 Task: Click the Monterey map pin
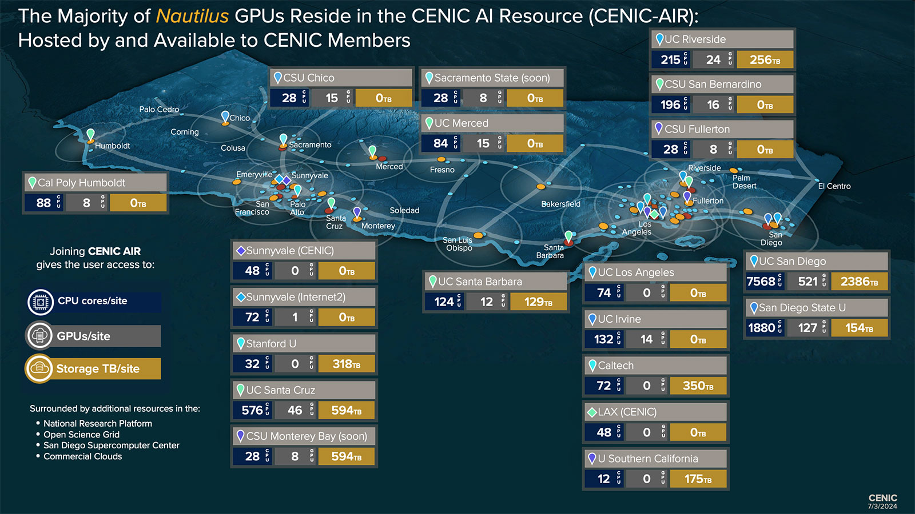(x=357, y=213)
